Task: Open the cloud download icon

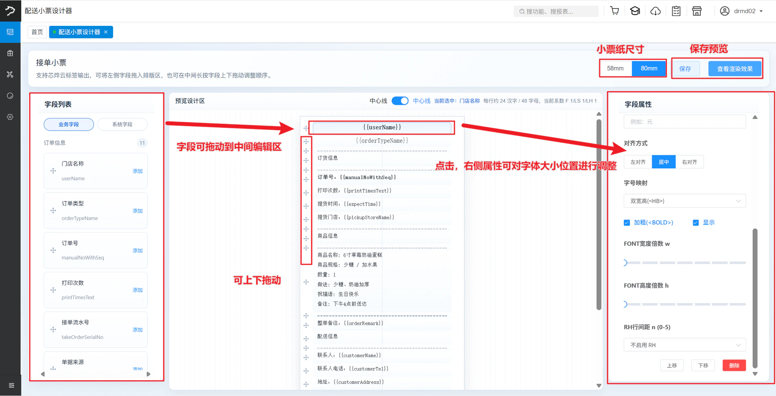Action: pyautogui.click(x=656, y=11)
